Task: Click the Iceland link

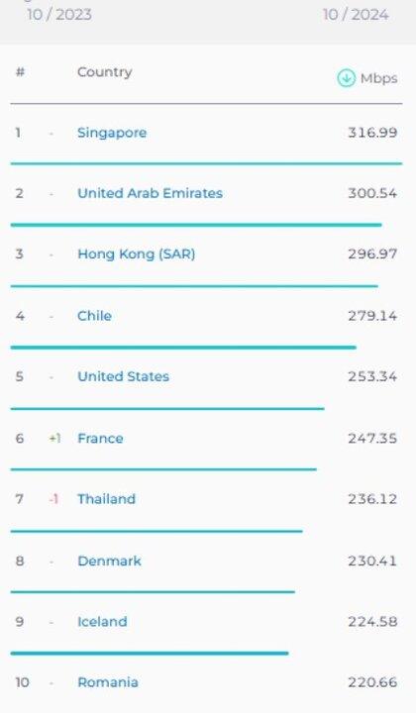Action: 102,622
